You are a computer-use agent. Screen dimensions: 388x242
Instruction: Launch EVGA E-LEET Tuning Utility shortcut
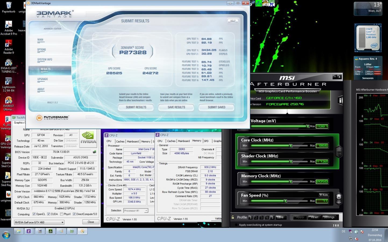click(x=9, y=66)
